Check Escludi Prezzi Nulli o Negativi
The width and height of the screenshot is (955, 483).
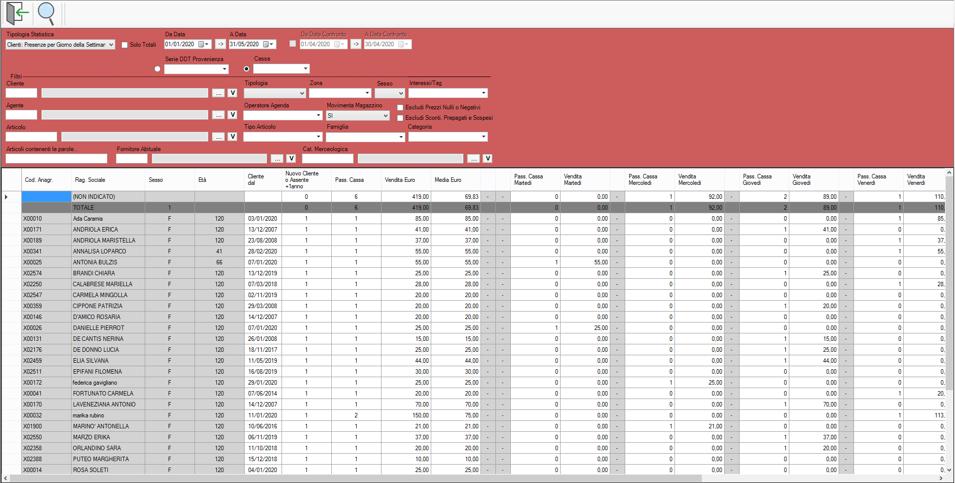(x=400, y=107)
